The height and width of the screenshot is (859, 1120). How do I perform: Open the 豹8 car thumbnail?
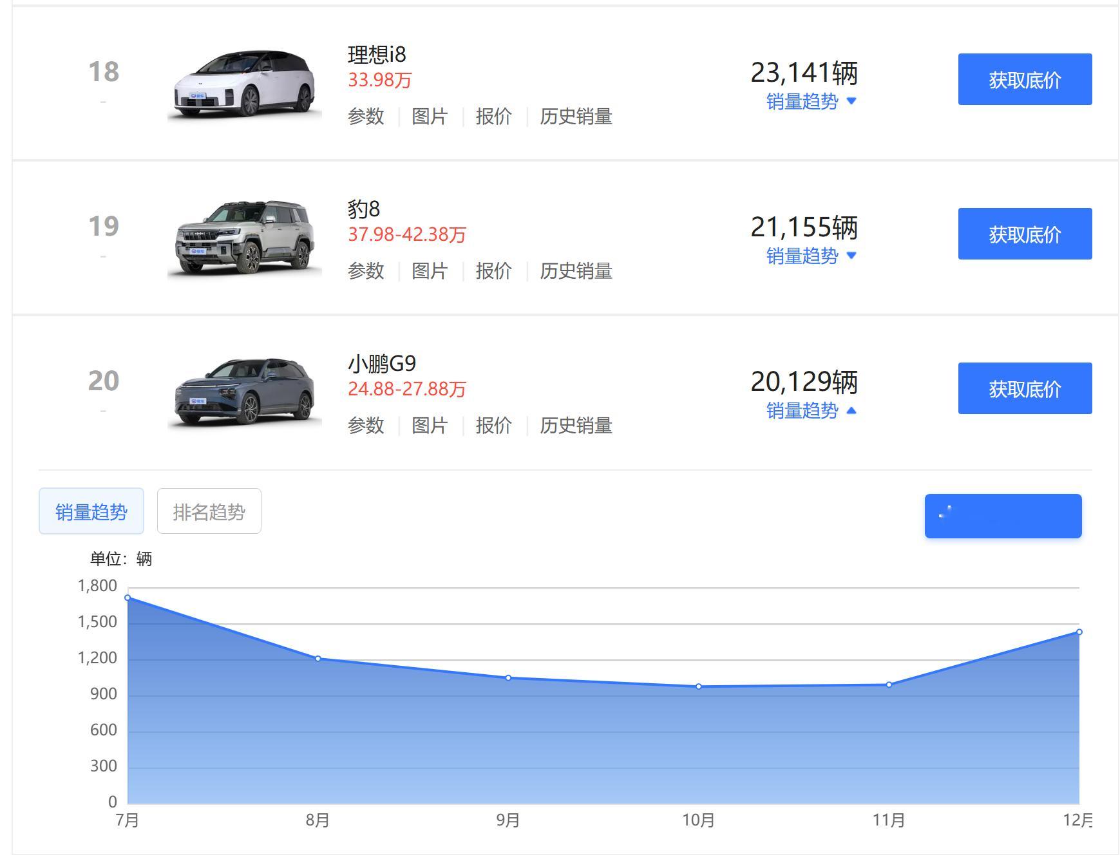245,238
